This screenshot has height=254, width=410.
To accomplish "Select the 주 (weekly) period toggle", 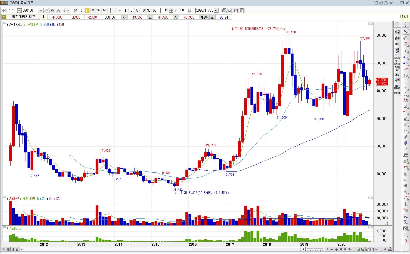I will (81, 10).
